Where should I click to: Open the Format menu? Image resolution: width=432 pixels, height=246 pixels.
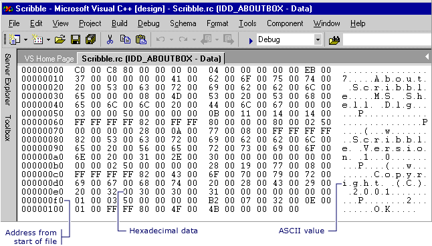tap(217, 23)
